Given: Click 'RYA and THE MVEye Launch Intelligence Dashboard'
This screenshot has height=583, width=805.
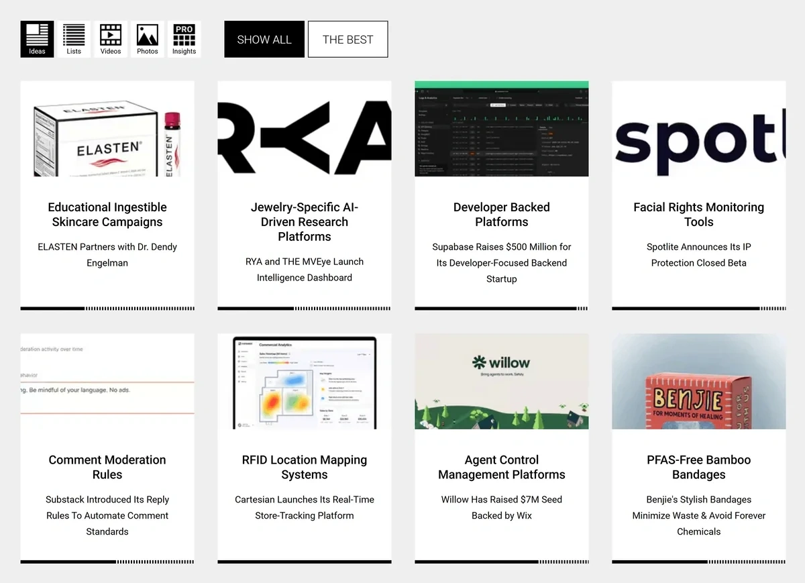Looking at the screenshot, I should pyautogui.click(x=305, y=270).
